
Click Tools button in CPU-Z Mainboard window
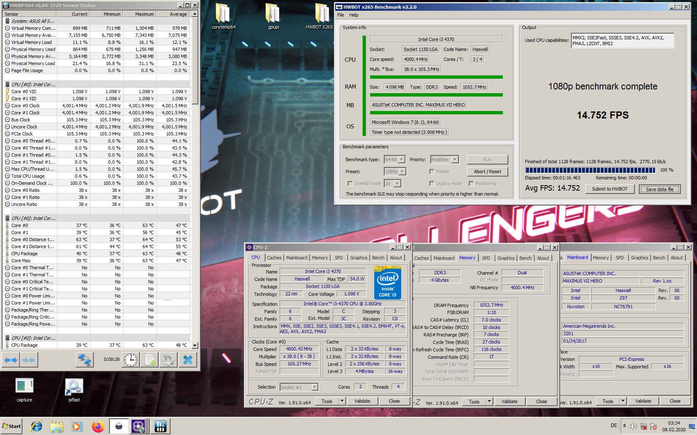pos(607,401)
